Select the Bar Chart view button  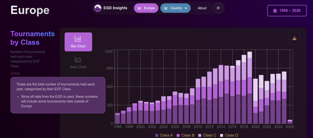(x=78, y=42)
